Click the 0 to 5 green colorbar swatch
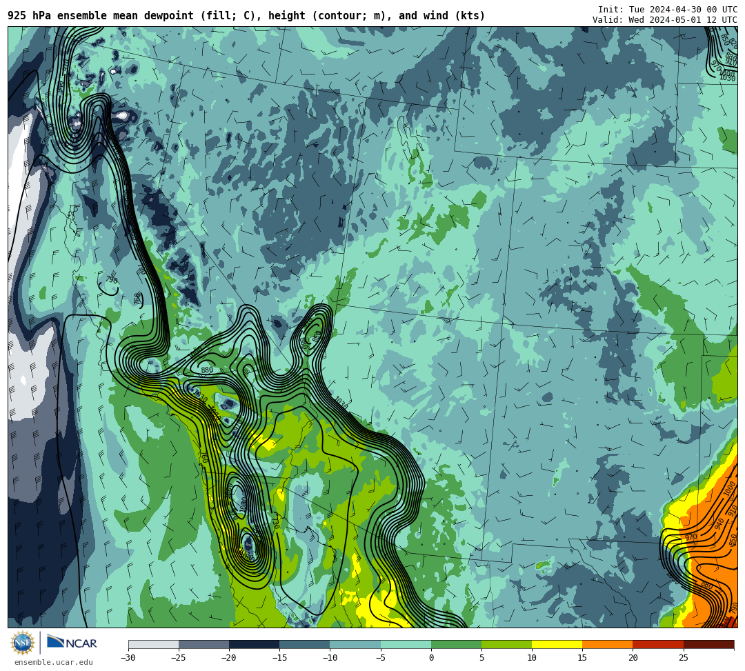This screenshot has width=745, height=671. tap(456, 644)
